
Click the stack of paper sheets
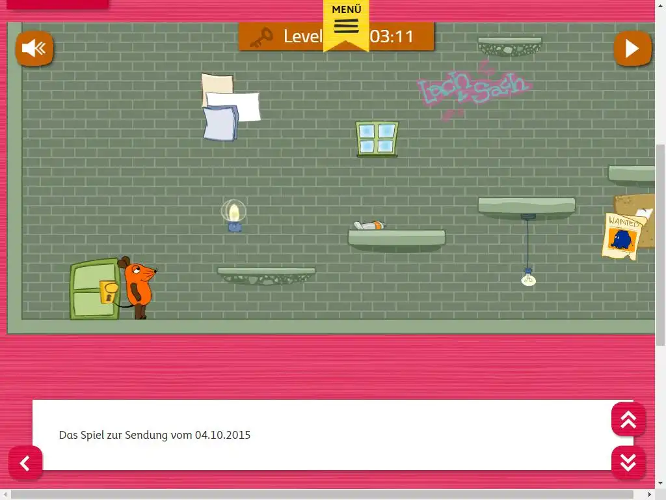click(x=231, y=107)
